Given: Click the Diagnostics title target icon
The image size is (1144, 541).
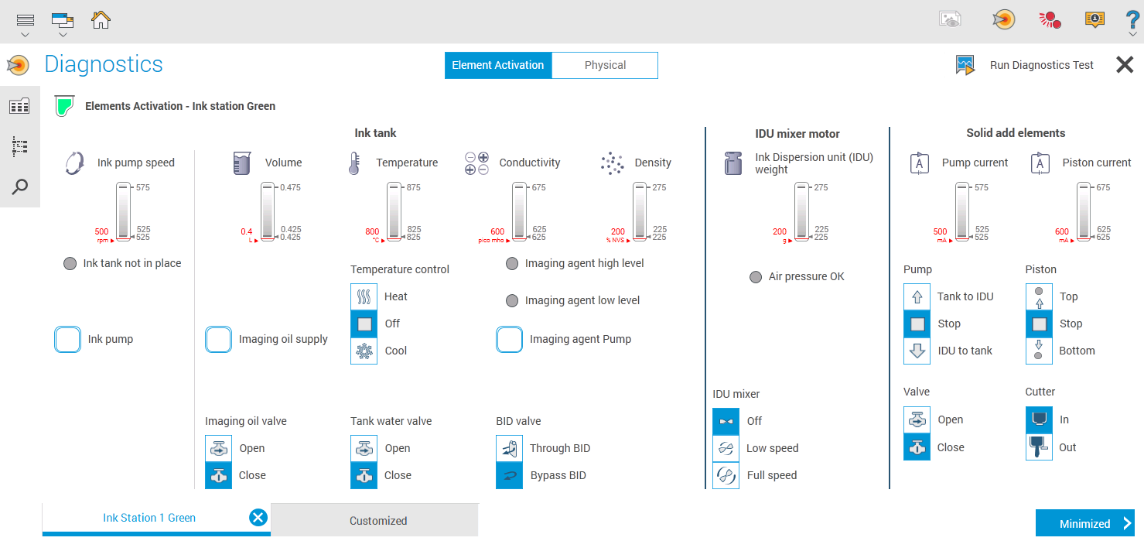Looking at the screenshot, I should coord(18,65).
